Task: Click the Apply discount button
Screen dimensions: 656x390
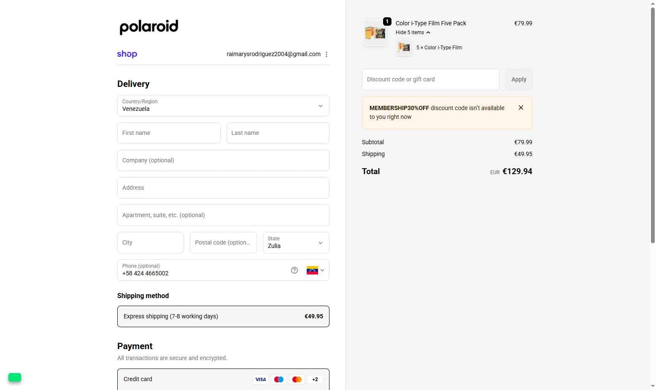Action: tap(519, 79)
